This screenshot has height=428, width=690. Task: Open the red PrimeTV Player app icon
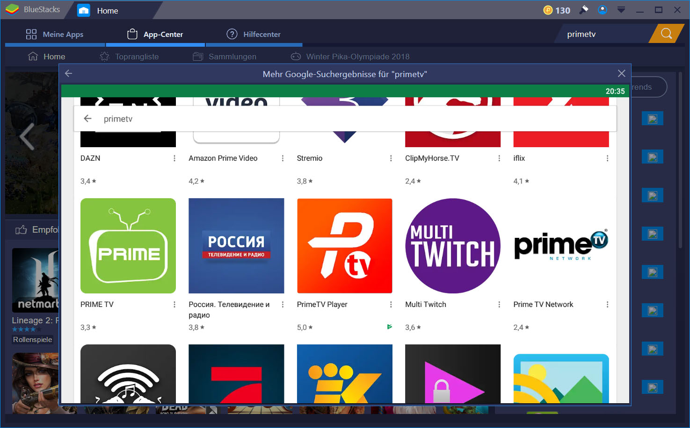[x=345, y=246]
